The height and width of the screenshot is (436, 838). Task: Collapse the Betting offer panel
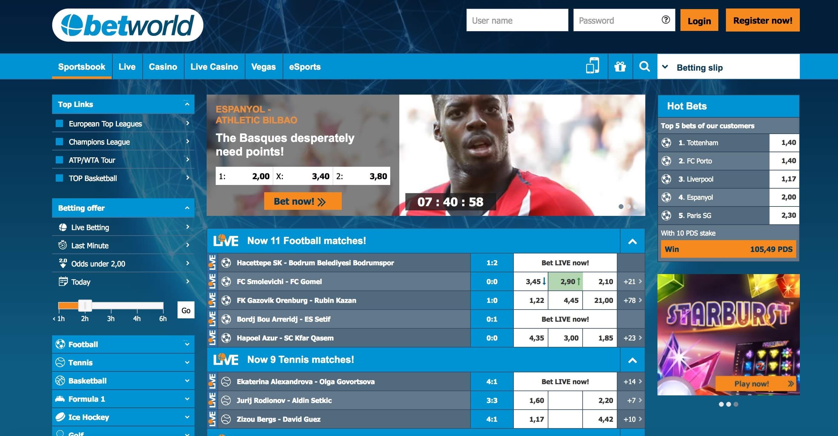pos(187,208)
